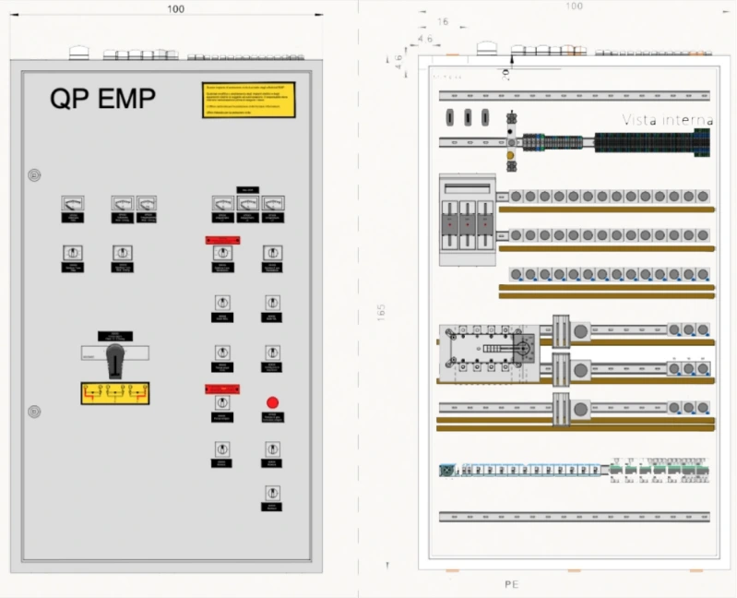Screen dimensions: 737x598
Task: Click the selector switch under lower red nameplate
Action: [222, 403]
